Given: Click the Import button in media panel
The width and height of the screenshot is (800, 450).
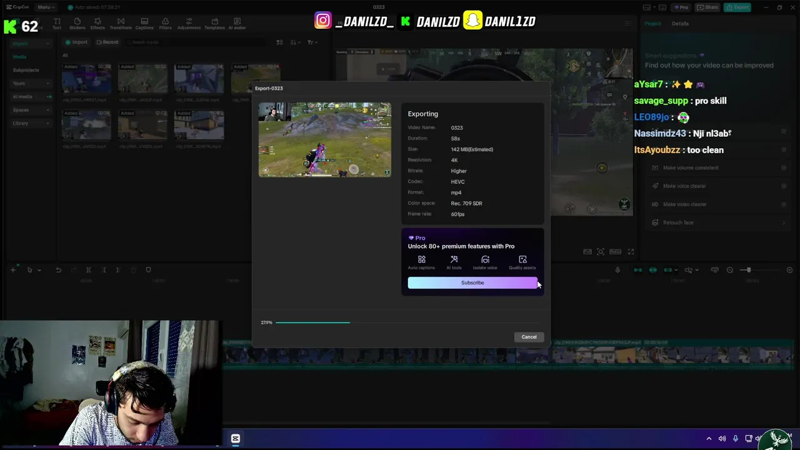Looking at the screenshot, I should click(x=76, y=42).
